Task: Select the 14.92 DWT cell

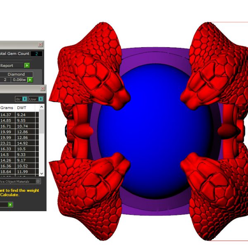Action: pyautogui.click(x=21, y=144)
